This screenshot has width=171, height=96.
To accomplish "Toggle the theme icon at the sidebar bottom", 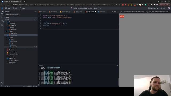I will [x=2, y=83].
